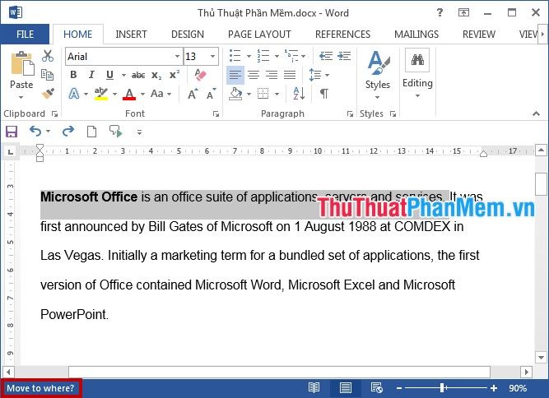Apply Text Effects with the outlined A
Screen dimensions: 549x398
click(x=74, y=94)
